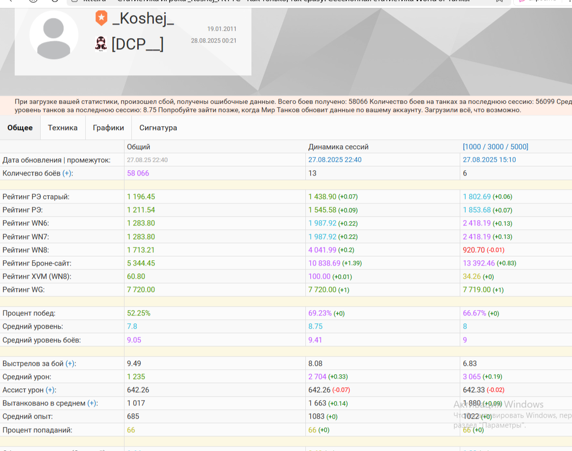Screen dimensions: 572x451
Task: Click the [DCP__] clan tag
Action: pos(138,45)
